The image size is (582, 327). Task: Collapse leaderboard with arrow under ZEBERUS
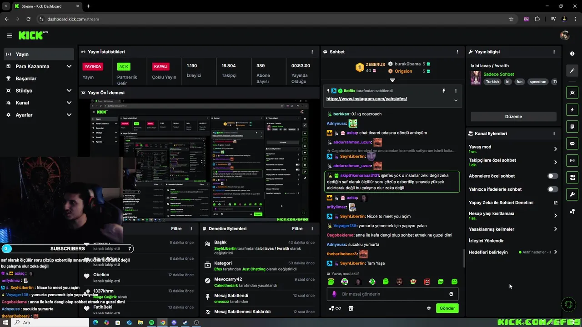coord(392,79)
